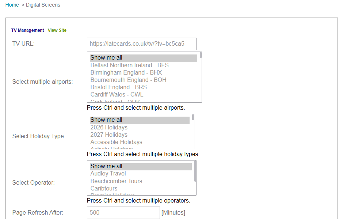Pick Accessible Holidays option
343x219 pixels.
click(x=116, y=142)
